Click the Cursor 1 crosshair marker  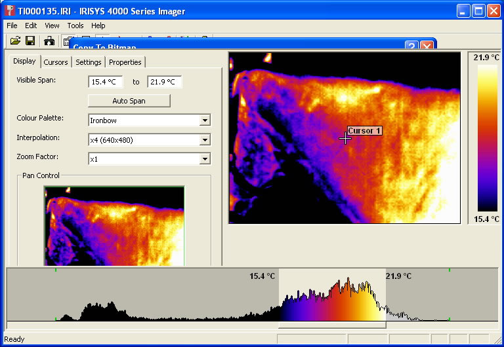(x=345, y=138)
